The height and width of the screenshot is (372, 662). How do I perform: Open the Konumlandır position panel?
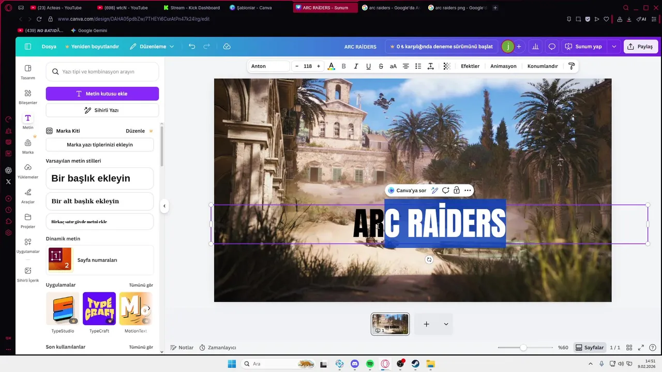543,66
